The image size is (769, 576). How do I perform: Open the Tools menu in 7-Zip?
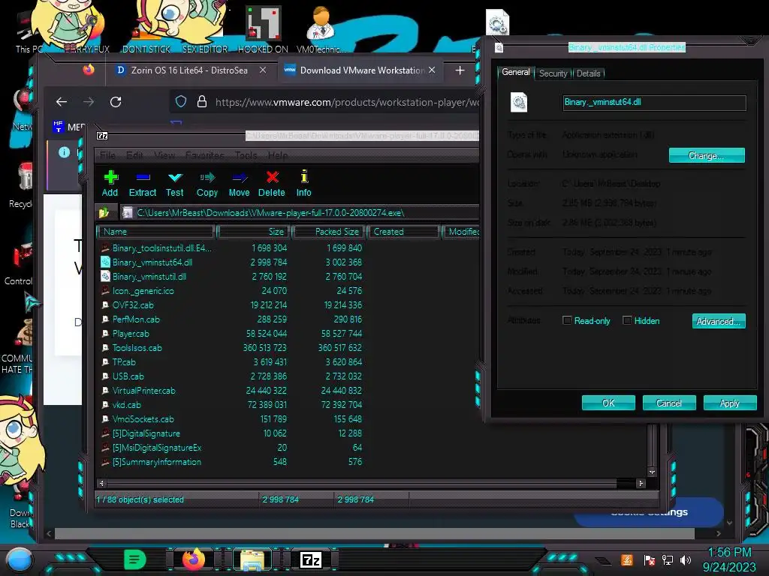[246, 155]
